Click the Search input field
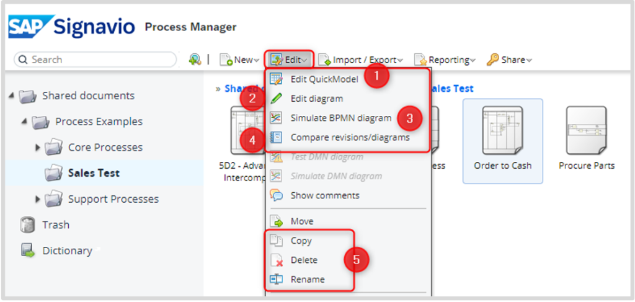 (x=95, y=60)
